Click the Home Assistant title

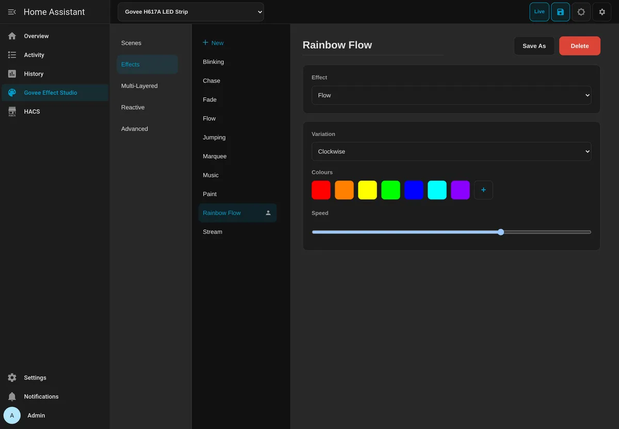coord(54,12)
